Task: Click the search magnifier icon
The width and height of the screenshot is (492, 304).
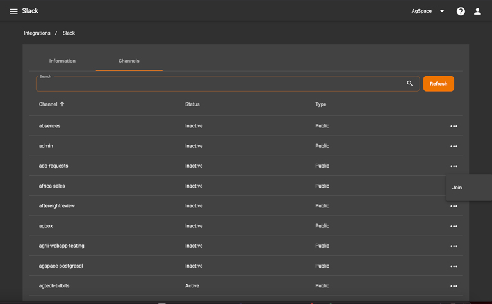Action: click(x=409, y=83)
